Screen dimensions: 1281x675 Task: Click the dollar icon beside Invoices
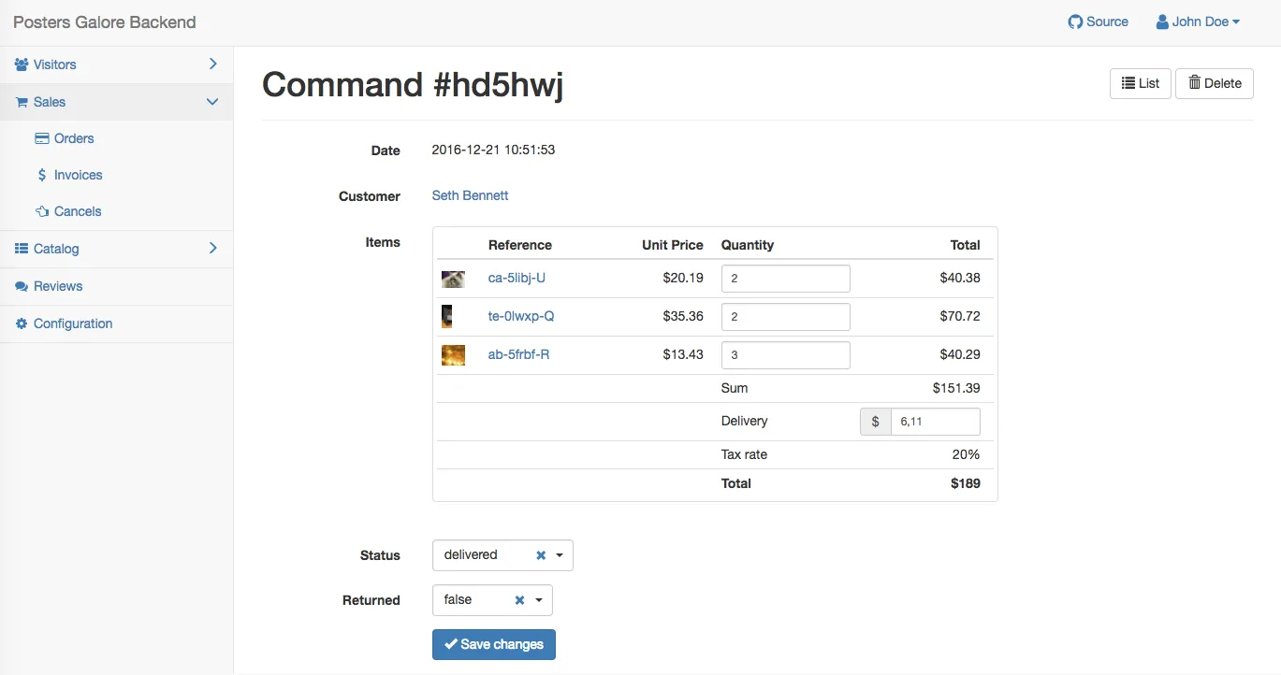pyautogui.click(x=41, y=175)
